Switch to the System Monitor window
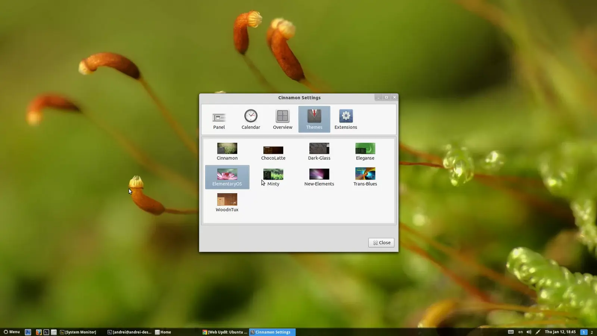Screen dimensions: 597x336 tap(78, 332)
